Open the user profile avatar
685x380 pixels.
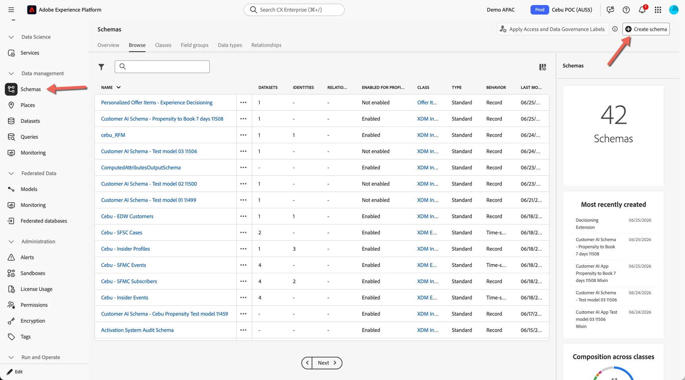tap(674, 10)
